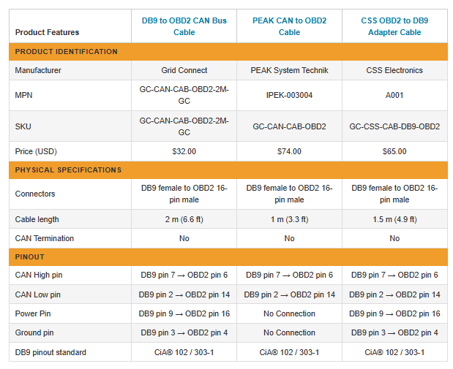
Task: Click the Connectors row label
Action: tap(35, 194)
